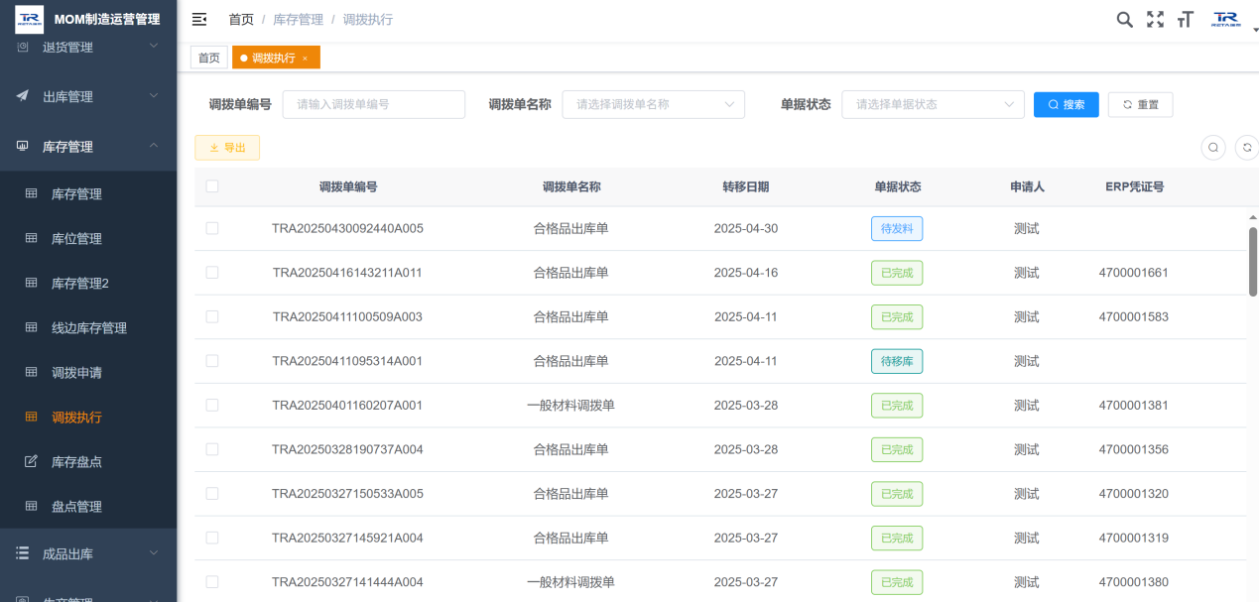
Task: Click the paper plane icon for 出库管理
Action: coord(23,96)
